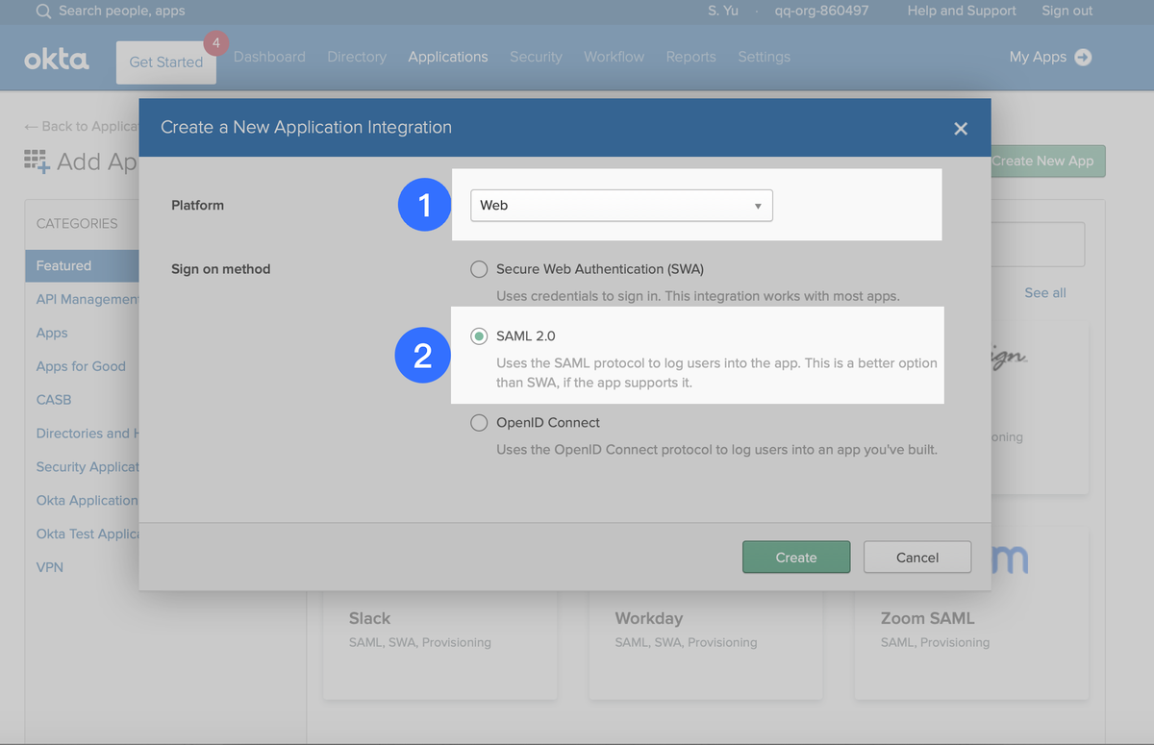Choose the OpenID Connect sign on method

tap(479, 423)
